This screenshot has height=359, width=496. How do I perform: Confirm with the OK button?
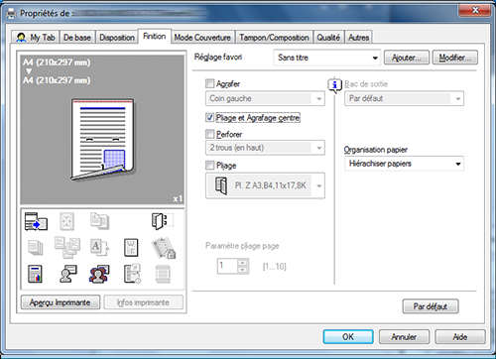coord(348,336)
